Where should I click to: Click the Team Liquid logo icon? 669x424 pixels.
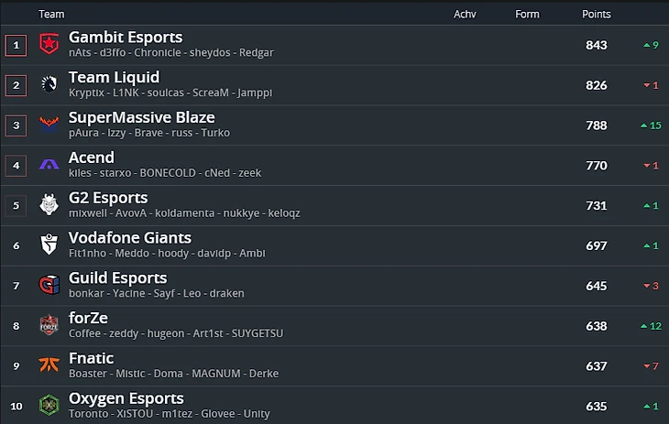pos(49,85)
